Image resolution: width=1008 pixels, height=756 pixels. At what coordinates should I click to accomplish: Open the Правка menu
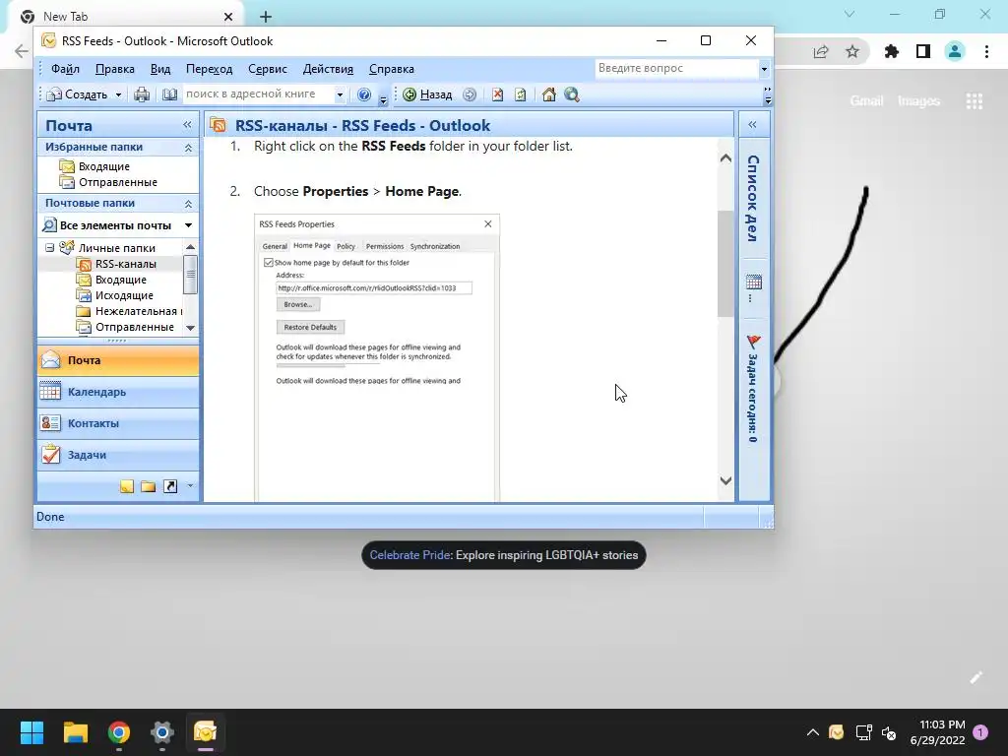pos(115,69)
